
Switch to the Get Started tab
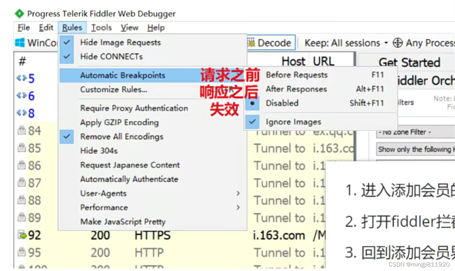click(x=409, y=62)
